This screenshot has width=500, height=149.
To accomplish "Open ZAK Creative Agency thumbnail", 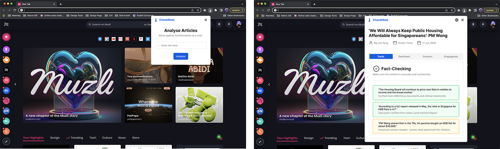I will pyautogui.click(x=199, y=105).
